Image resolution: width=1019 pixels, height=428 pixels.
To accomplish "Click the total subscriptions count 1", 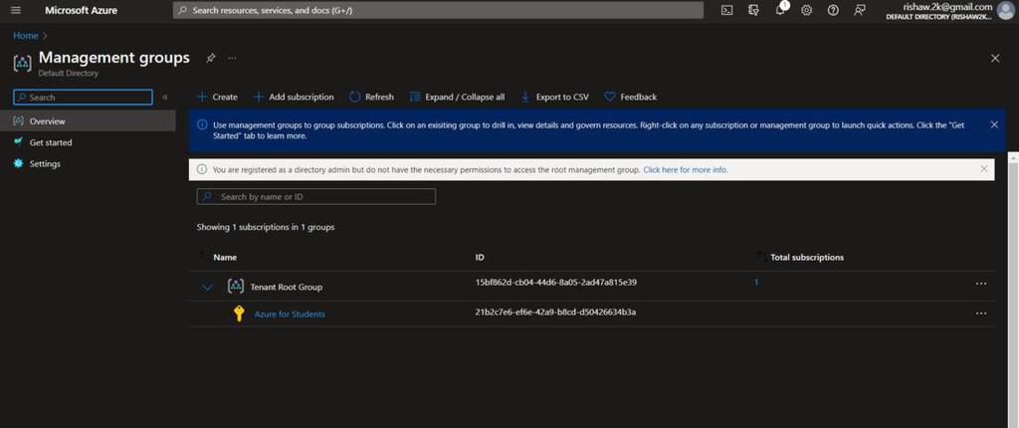I will click(756, 283).
